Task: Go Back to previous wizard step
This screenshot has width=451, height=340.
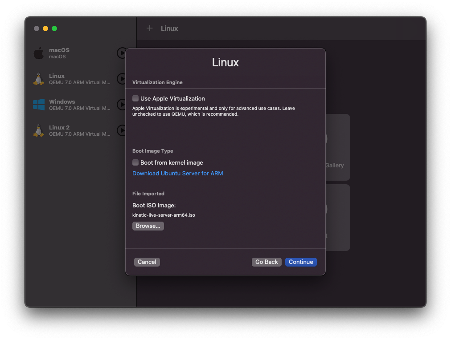Action: [x=266, y=262]
